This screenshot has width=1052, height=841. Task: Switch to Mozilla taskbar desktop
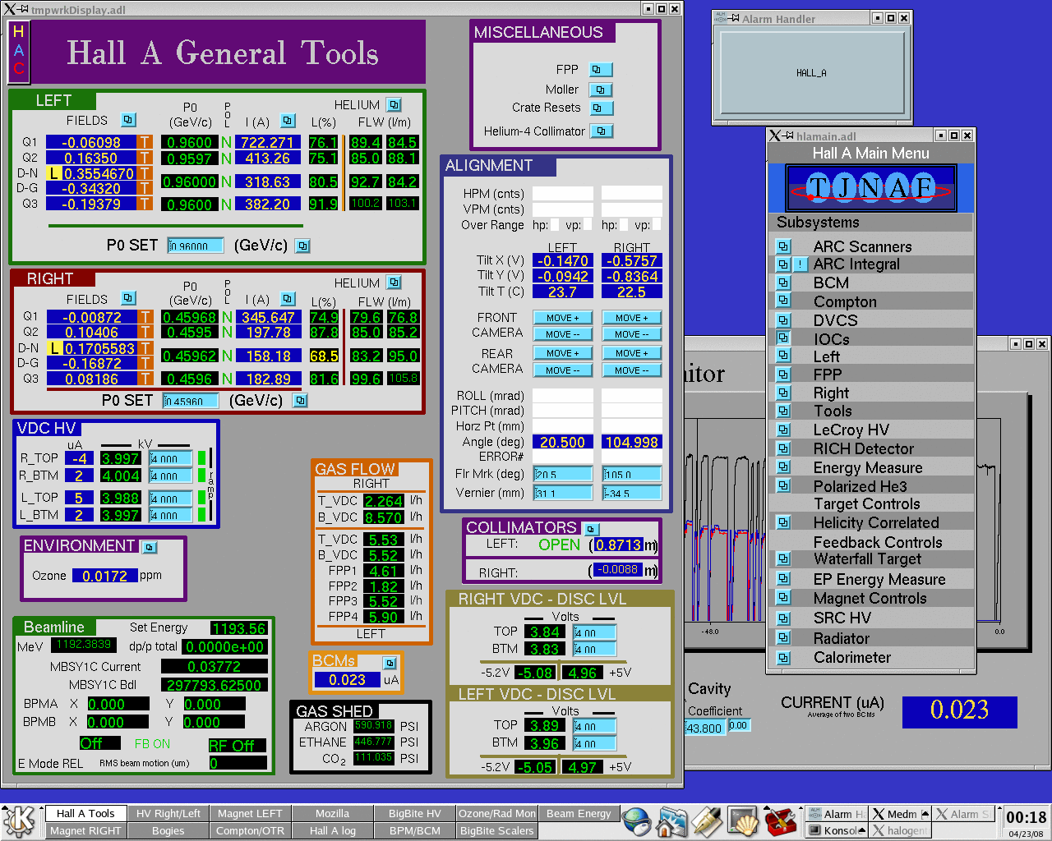tap(333, 813)
